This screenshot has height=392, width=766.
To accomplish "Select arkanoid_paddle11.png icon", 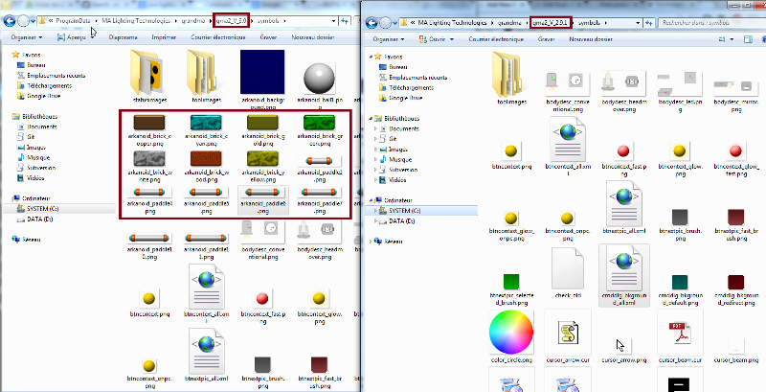I will [206, 238].
